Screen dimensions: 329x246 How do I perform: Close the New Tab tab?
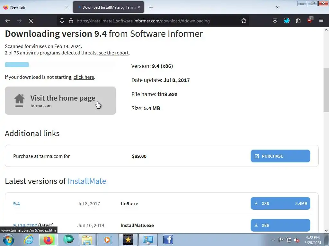click(x=67, y=7)
